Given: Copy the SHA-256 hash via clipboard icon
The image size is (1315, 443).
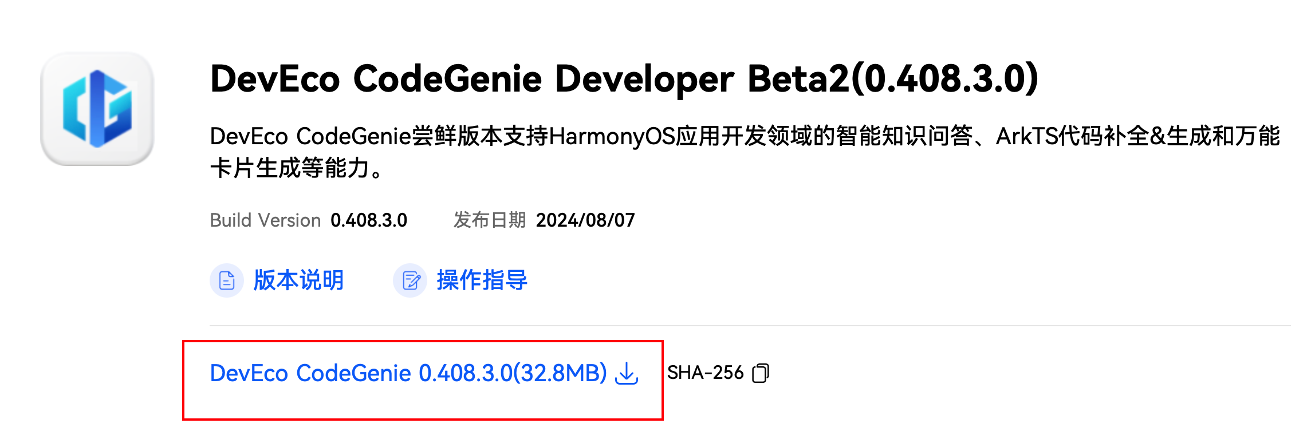Looking at the screenshot, I should 761,373.
